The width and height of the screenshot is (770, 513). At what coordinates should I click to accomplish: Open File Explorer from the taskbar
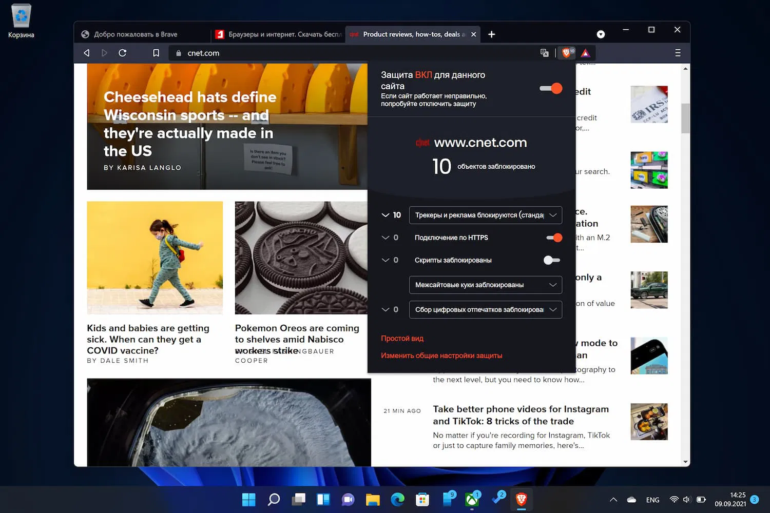point(373,499)
